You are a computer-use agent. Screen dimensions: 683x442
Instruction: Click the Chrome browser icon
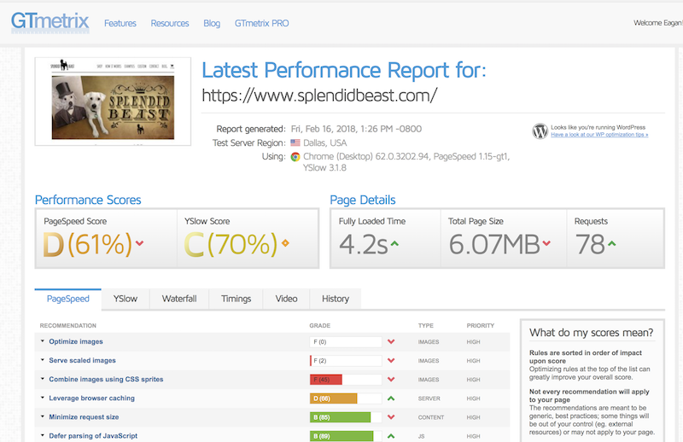[295, 157]
